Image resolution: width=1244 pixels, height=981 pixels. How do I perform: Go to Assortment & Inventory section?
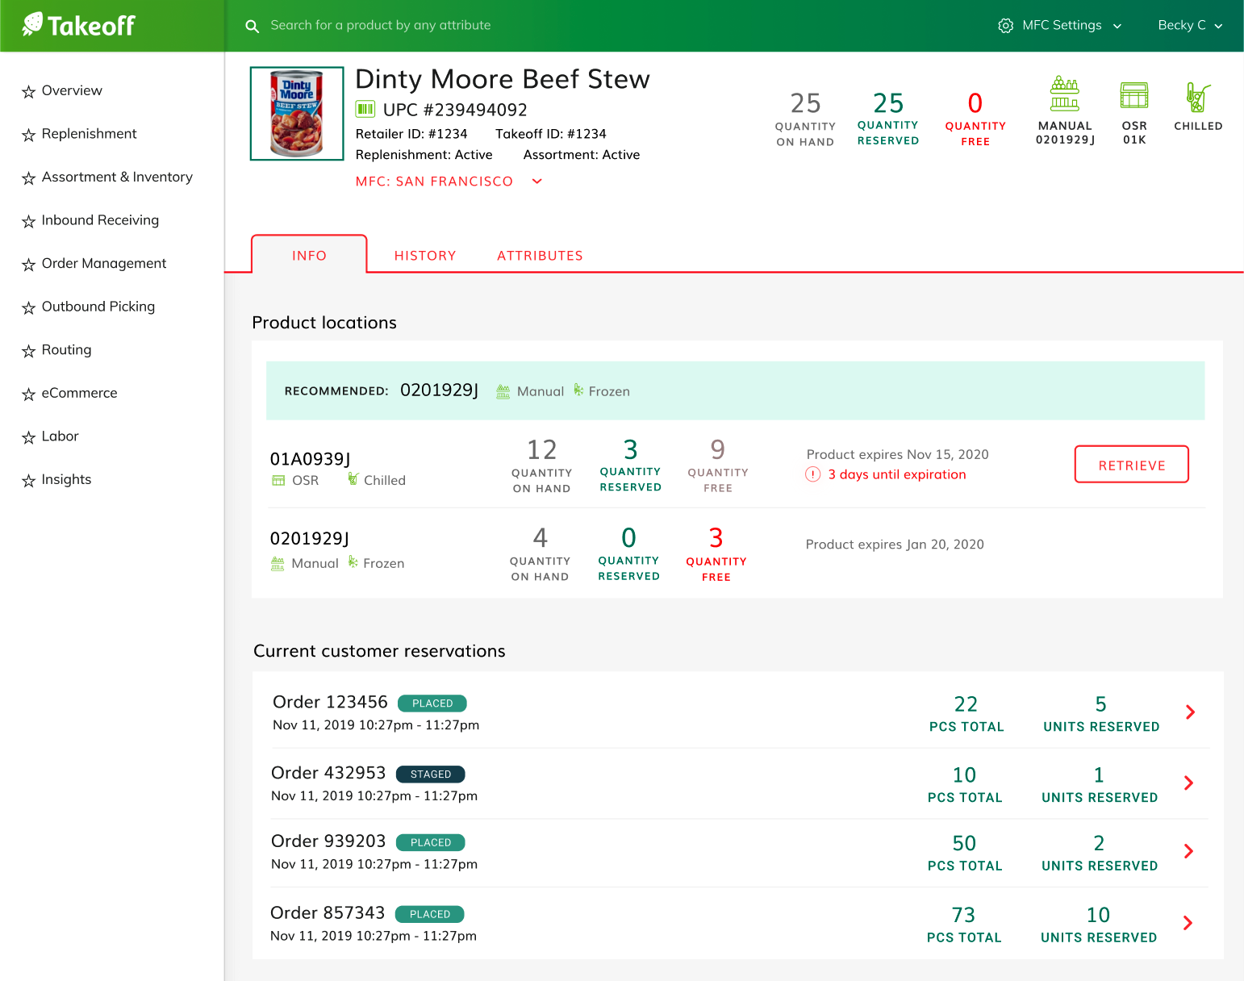117,177
